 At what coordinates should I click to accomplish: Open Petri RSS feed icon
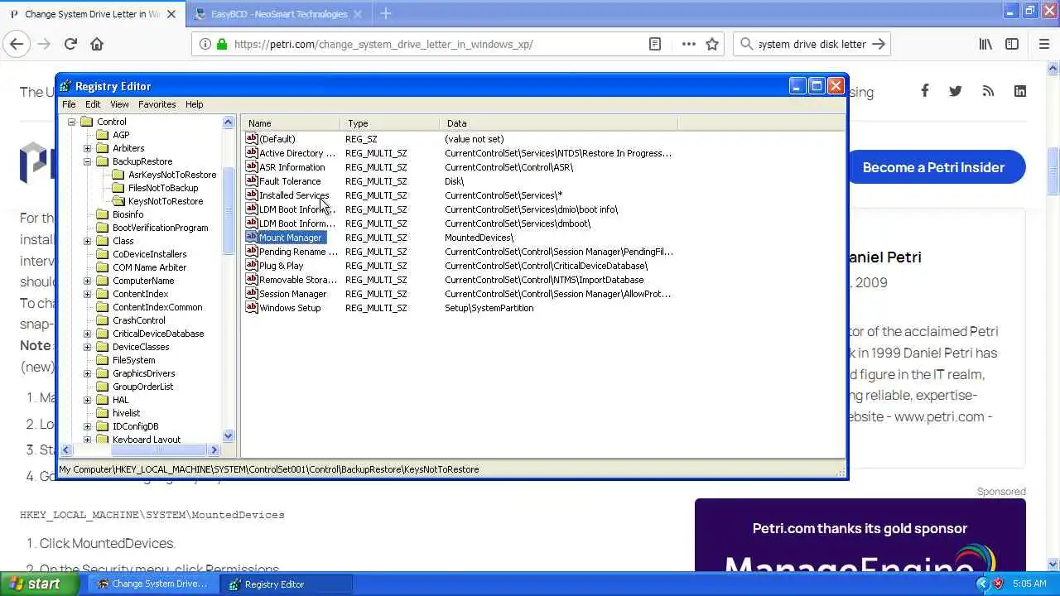click(x=988, y=91)
